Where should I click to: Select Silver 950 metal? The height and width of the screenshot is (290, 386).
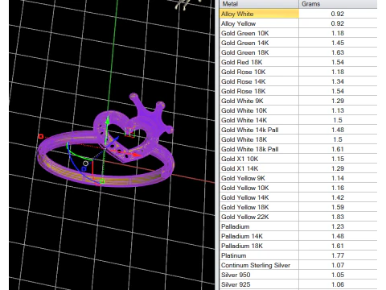tap(259, 275)
